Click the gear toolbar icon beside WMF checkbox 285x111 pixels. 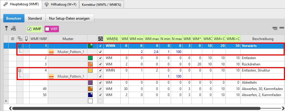(13, 28)
